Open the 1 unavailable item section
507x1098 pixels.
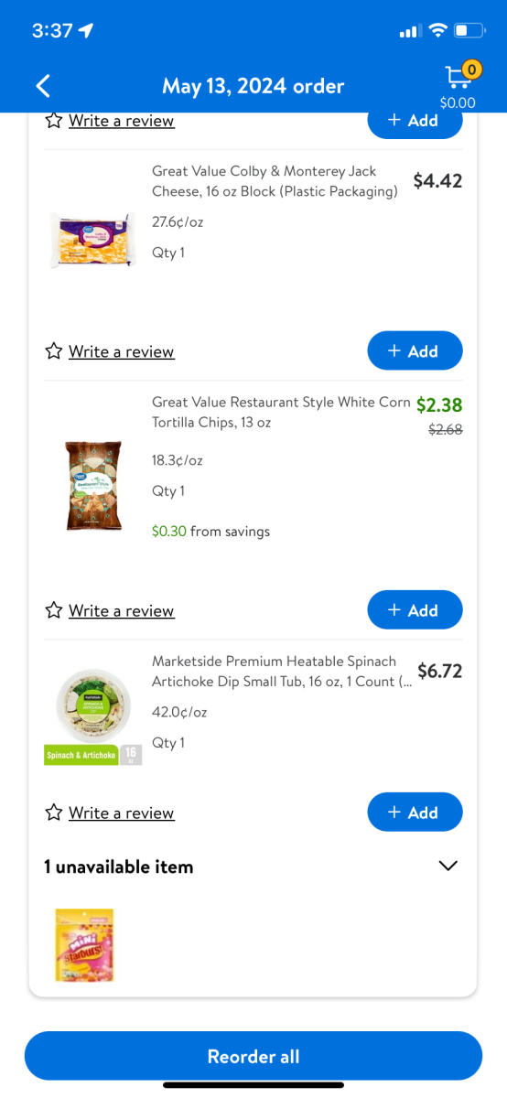[x=253, y=867]
